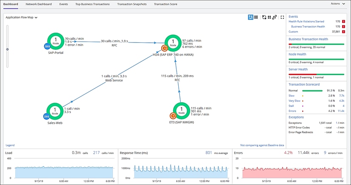The height and width of the screenshot is (185, 351).
Task: Select the ET3 SAP NWGW node circle
Action: coord(181,111)
